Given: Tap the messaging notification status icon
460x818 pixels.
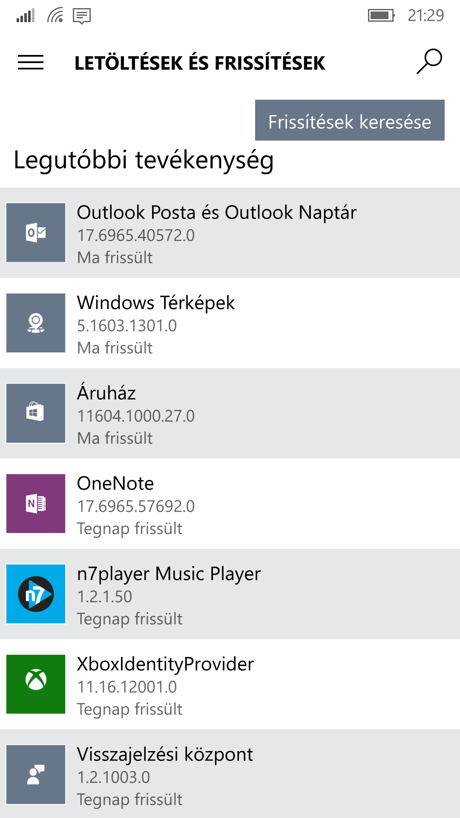Looking at the screenshot, I should click(82, 16).
